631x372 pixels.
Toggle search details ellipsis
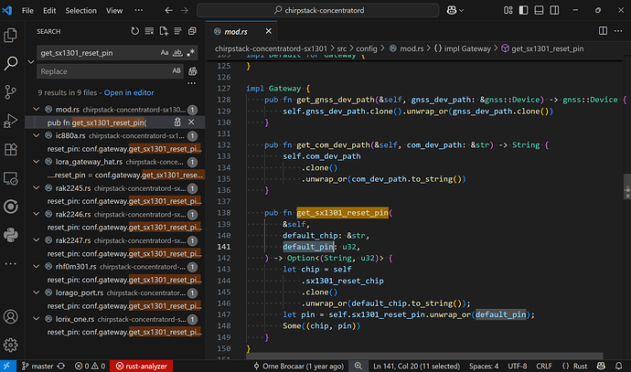[191, 83]
